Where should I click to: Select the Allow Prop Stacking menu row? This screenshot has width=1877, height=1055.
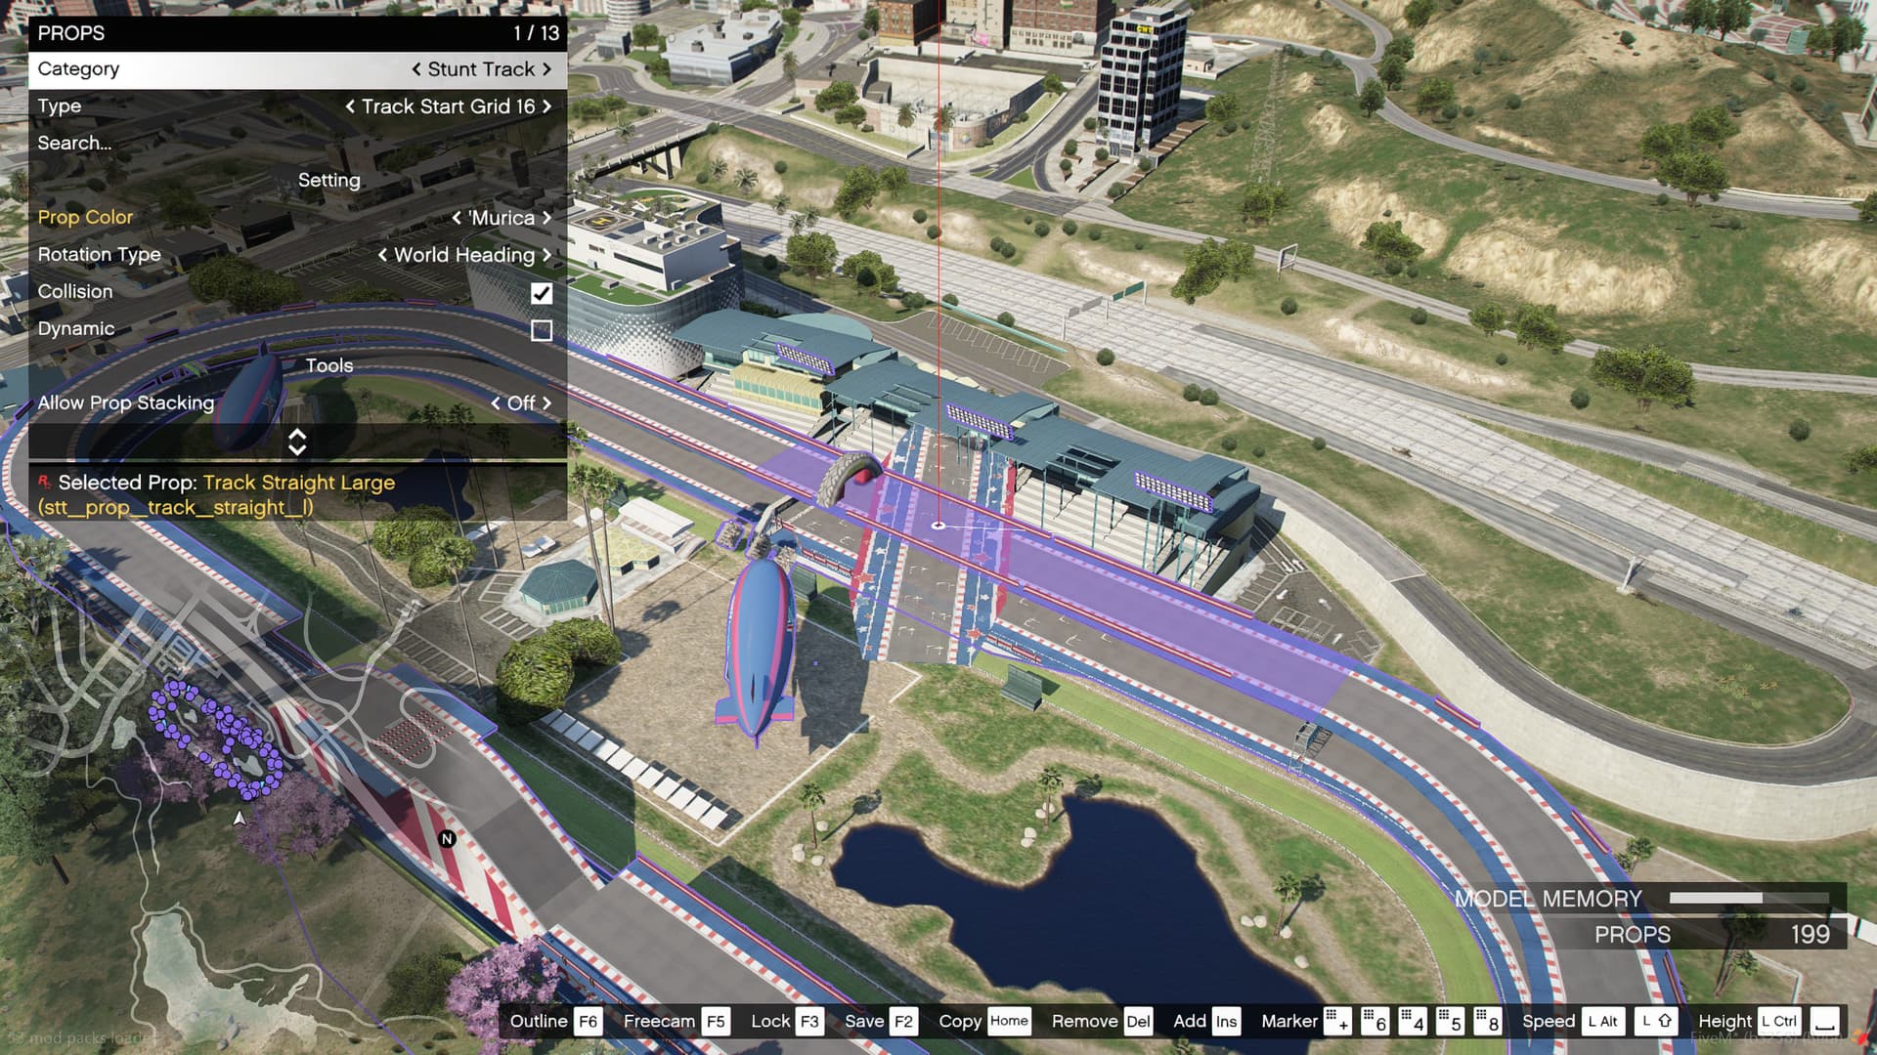click(297, 403)
